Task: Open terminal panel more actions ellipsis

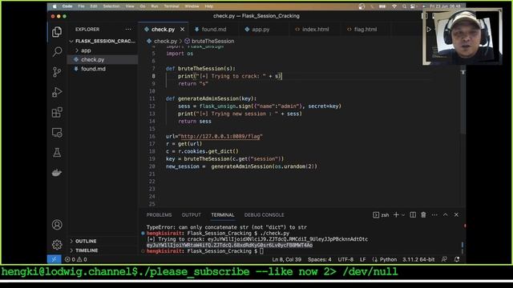Action: click(434, 215)
